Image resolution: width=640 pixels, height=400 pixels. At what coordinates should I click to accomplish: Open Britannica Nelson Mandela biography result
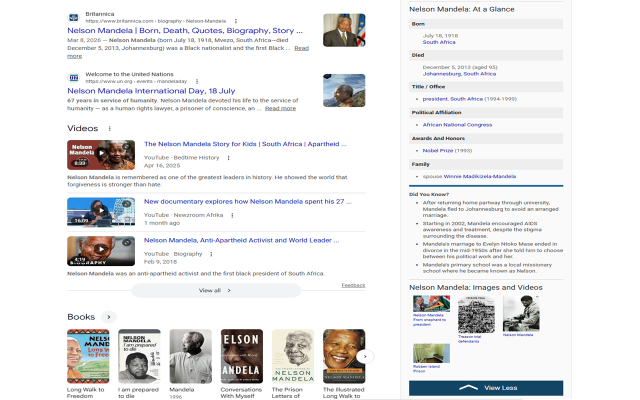pyautogui.click(x=185, y=30)
